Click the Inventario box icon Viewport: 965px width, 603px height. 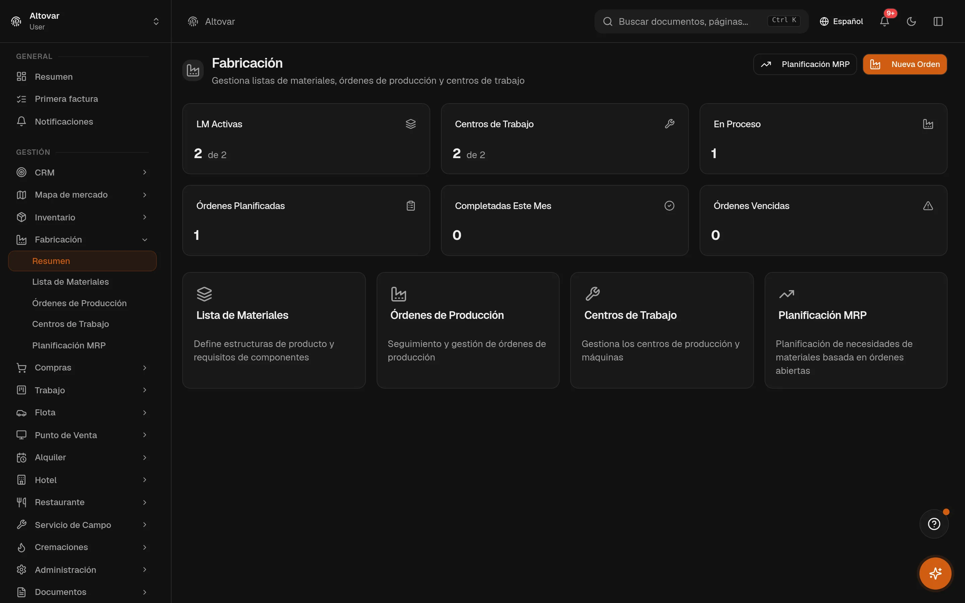pyautogui.click(x=21, y=217)
